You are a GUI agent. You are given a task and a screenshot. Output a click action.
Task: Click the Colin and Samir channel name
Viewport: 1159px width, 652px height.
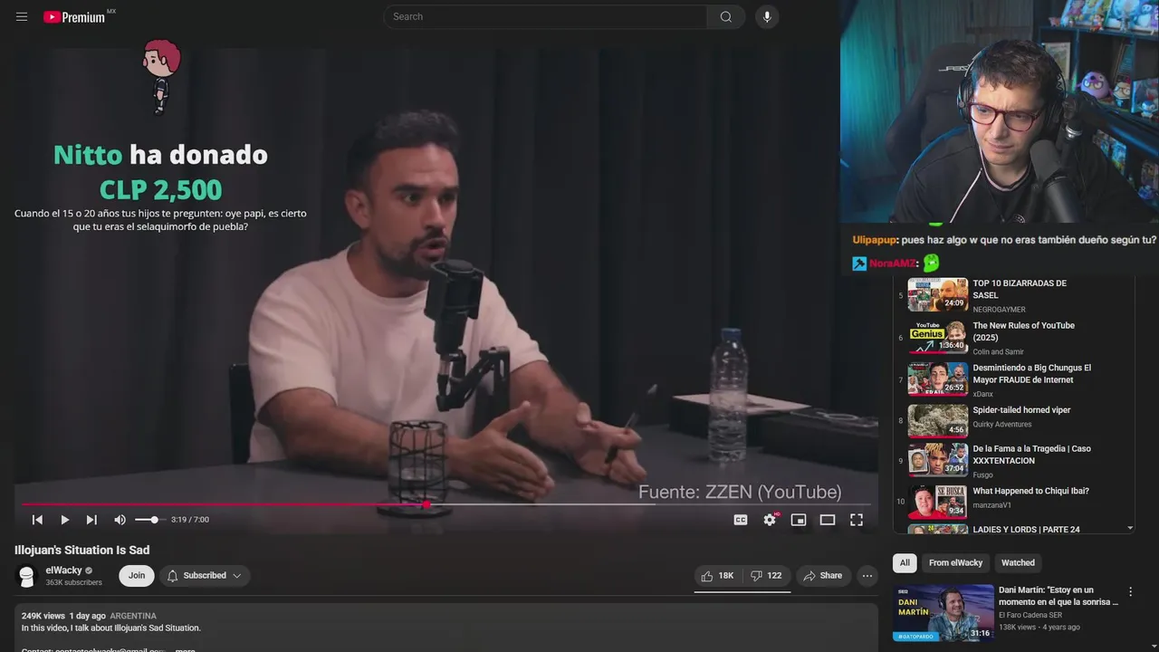pyautogui.click(x=998, y=352)
